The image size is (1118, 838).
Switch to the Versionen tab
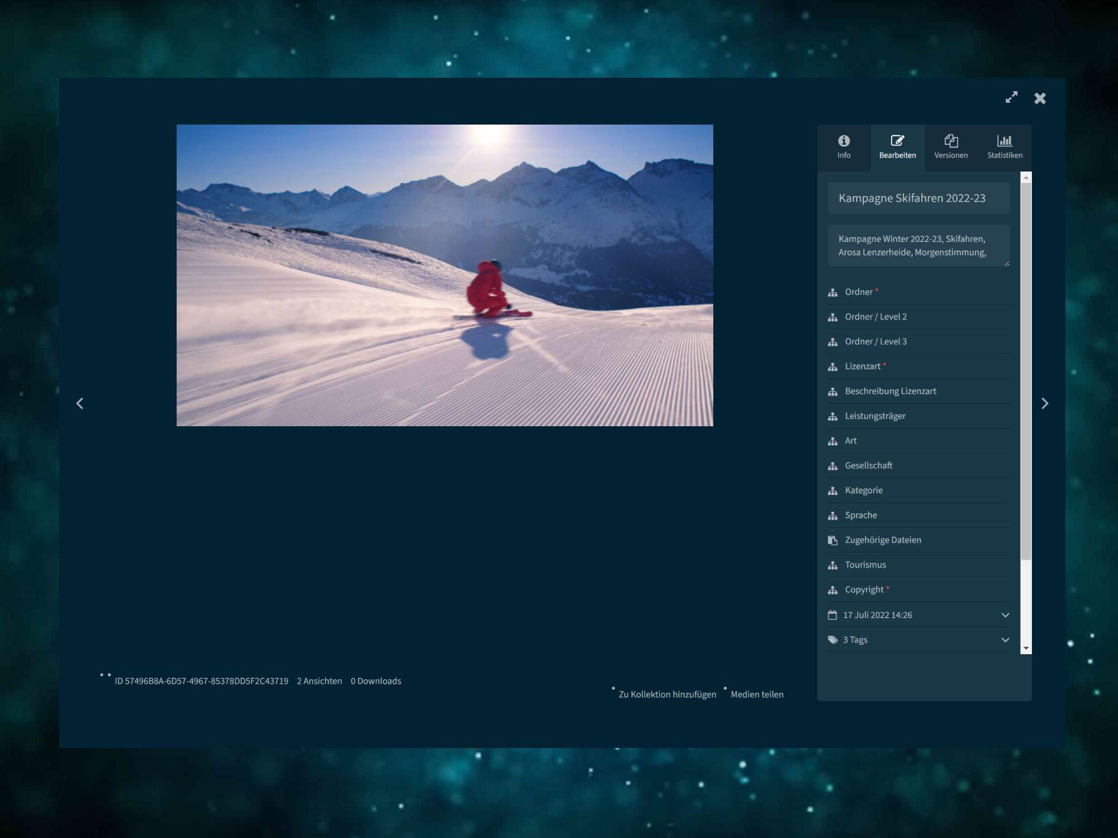pyautogui.click(x=951, y=147)
